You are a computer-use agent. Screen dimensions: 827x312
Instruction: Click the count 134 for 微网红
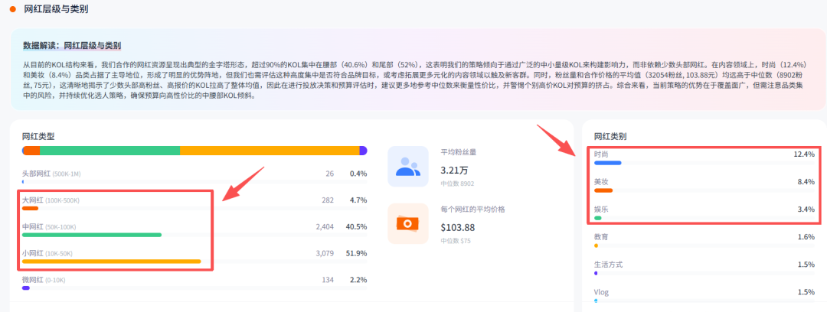point(328,280)
